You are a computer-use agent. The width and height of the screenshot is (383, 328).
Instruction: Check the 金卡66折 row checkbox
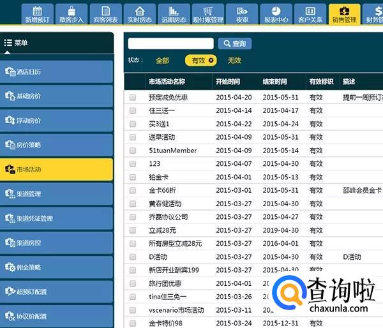(x=133, y=190)
